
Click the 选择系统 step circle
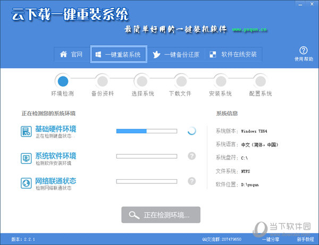coord(142,81)
